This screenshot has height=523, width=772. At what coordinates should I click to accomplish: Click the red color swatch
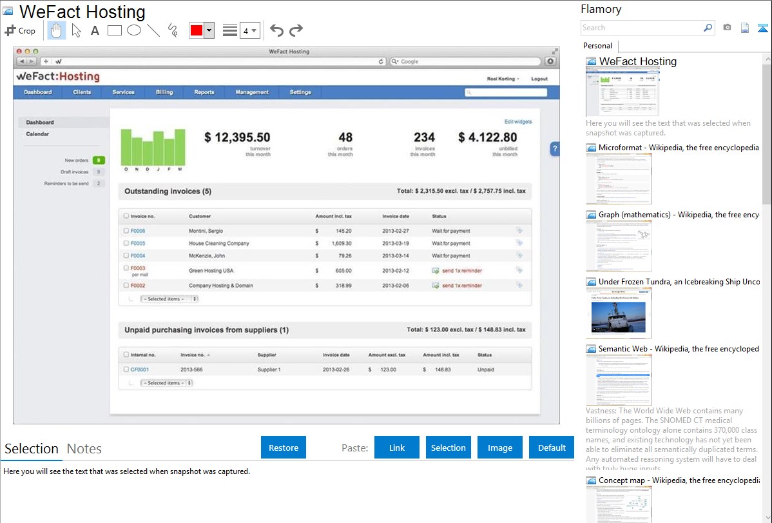(197, 30)
